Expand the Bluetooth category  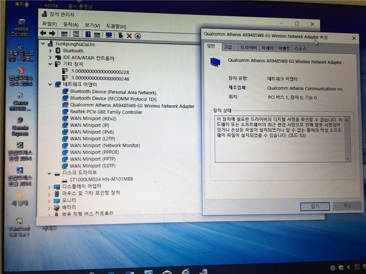pyautogui.click(x=50, y=50)
